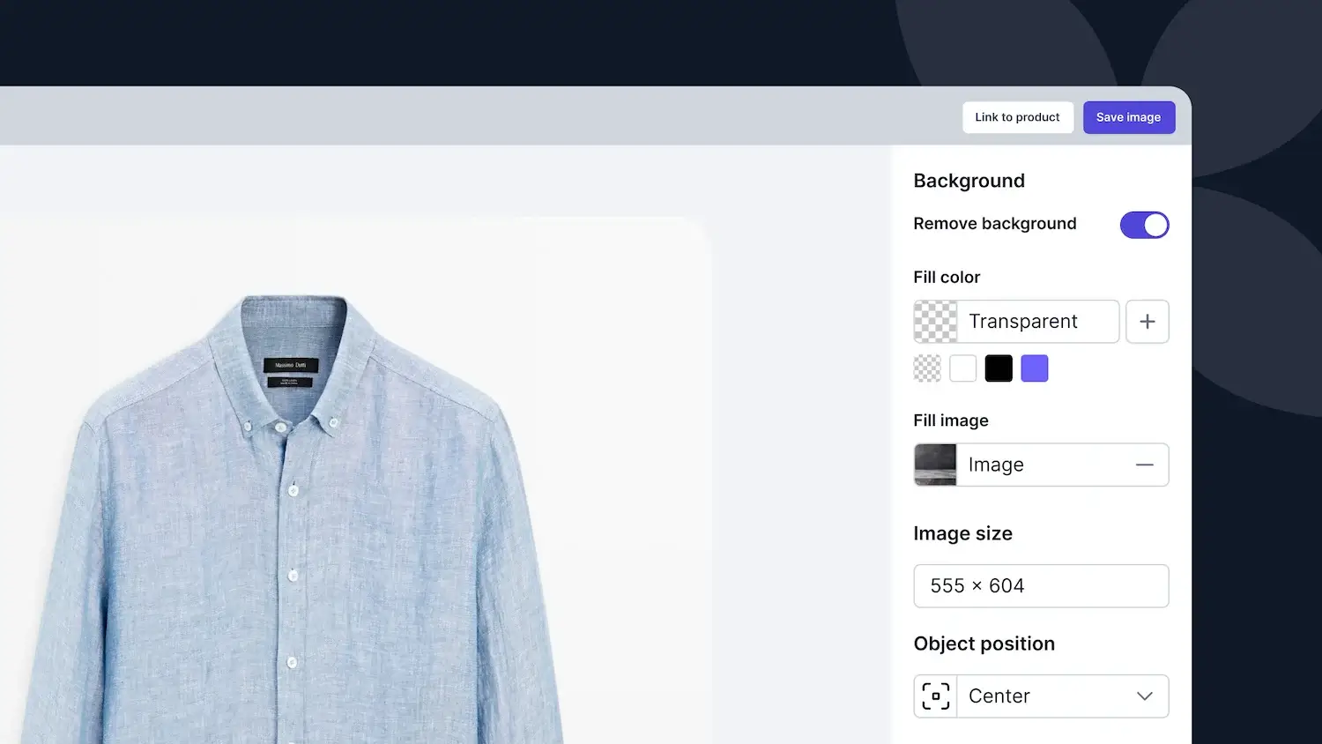Select the black color swatch
1322x744 pixels.
[x=999, y=368]
